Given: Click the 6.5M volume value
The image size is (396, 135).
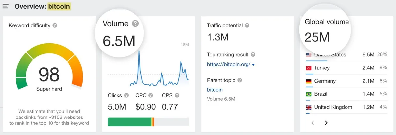Looking at the screenshot, I should point(119,41).
